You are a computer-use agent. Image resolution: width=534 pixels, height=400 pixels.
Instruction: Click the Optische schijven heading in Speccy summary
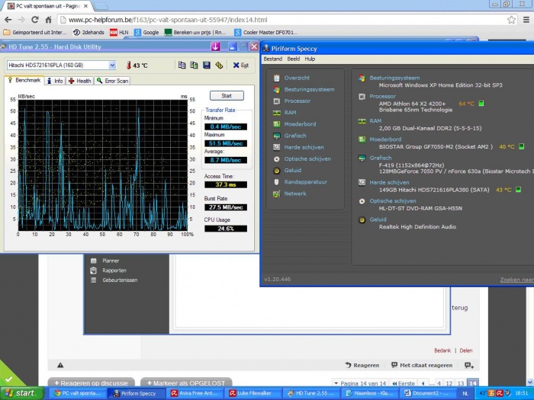pos(393,200)
